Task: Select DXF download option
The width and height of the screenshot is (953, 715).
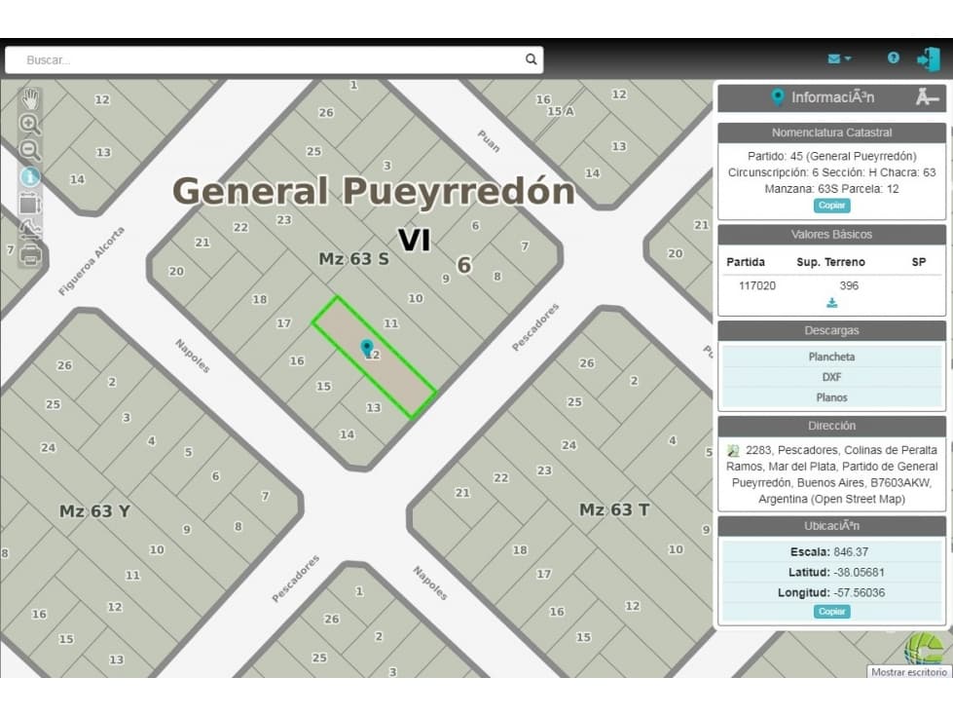Action: tap(831, 377)
